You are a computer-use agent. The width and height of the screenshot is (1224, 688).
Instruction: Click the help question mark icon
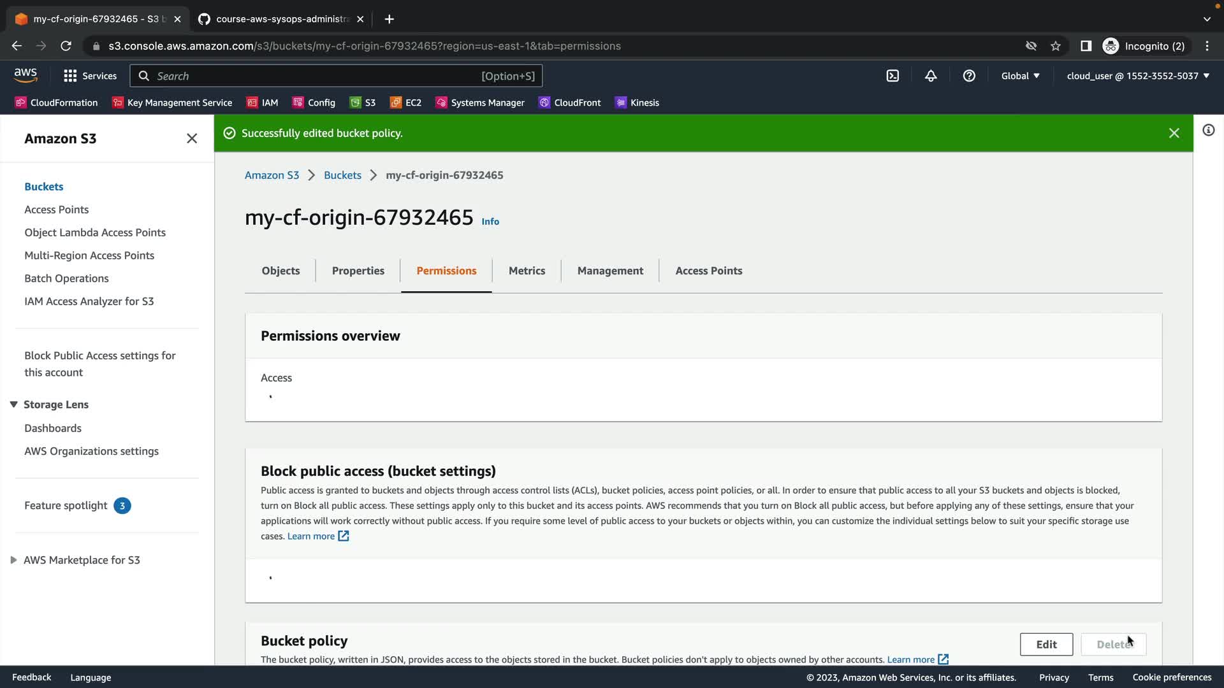(x=969, y=76)
